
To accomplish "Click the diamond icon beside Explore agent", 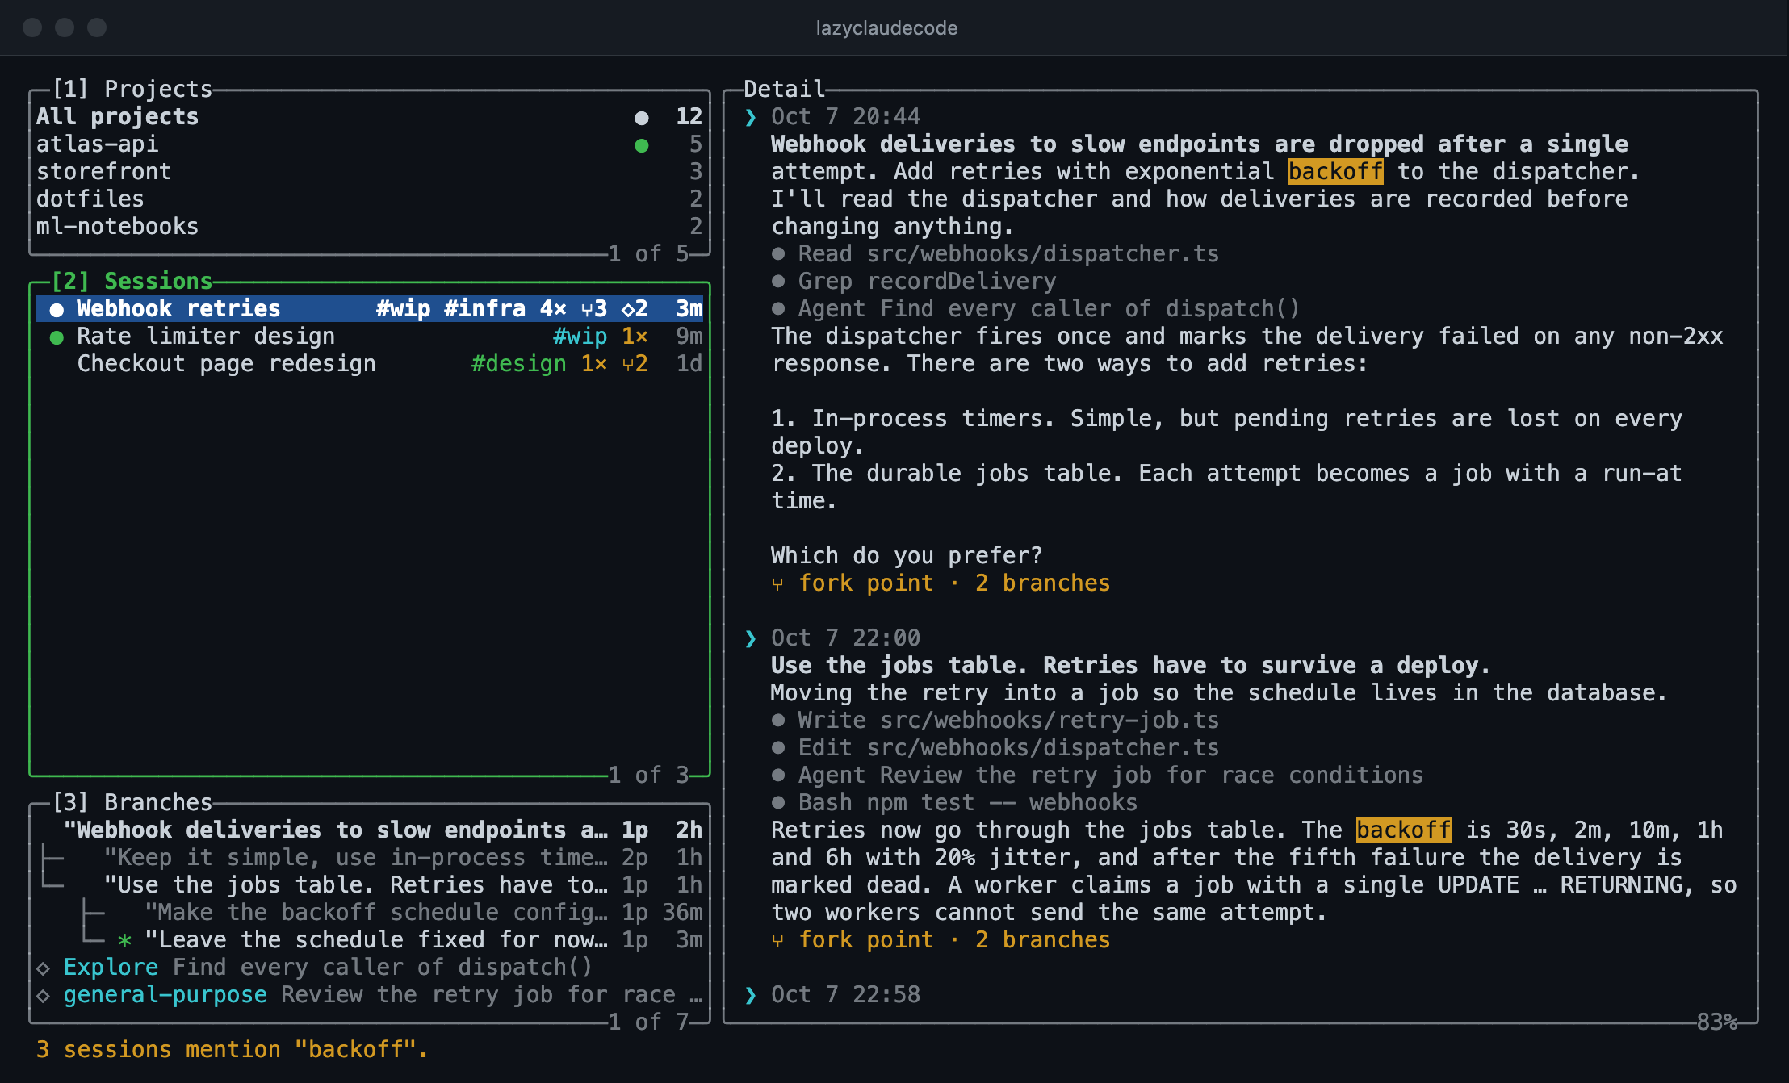I will [x=44, y=968].
